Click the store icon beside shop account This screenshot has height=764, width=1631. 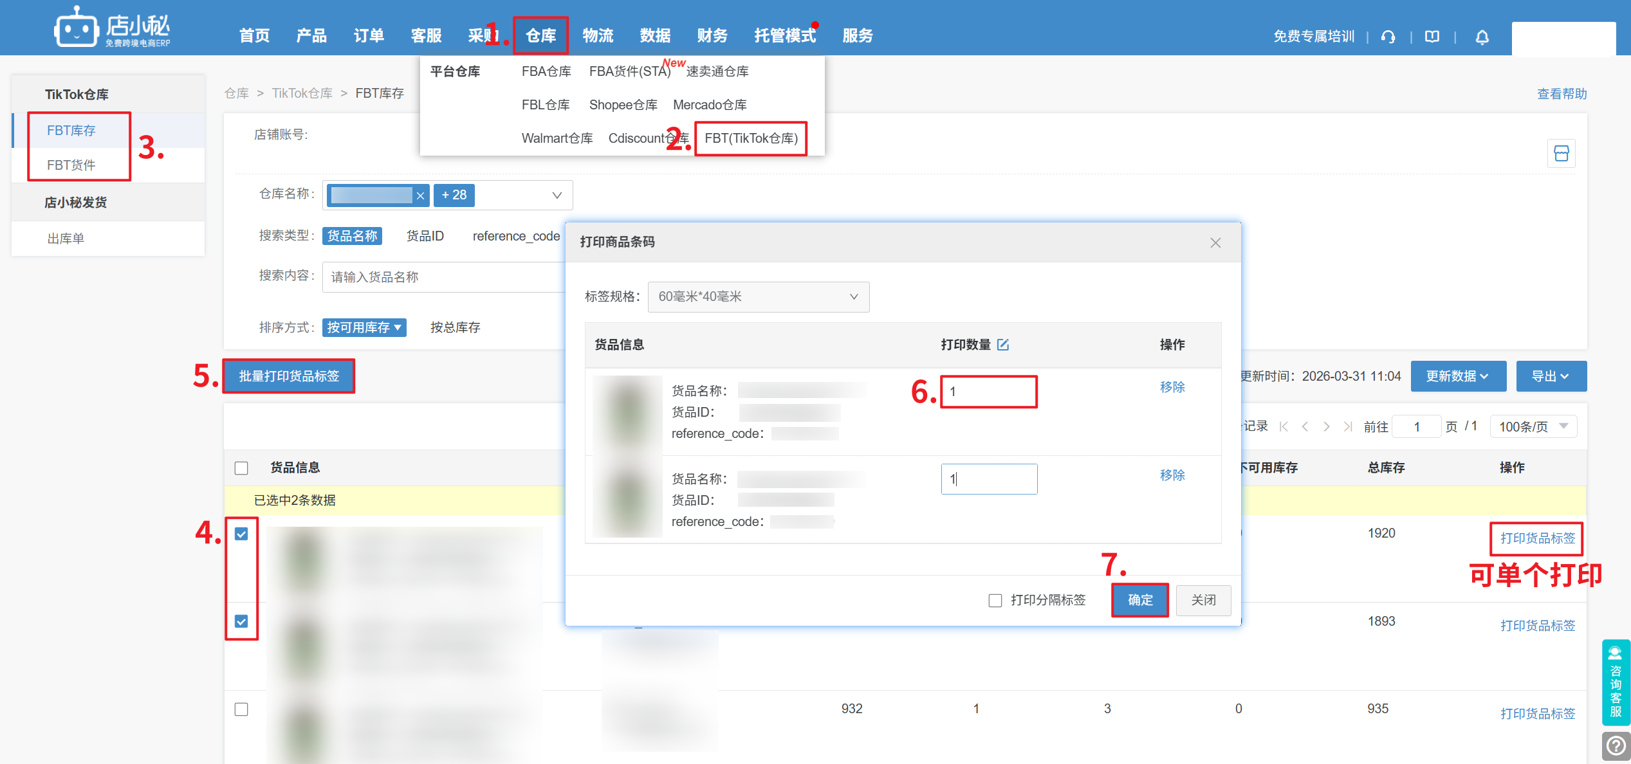click(1561, 154)
